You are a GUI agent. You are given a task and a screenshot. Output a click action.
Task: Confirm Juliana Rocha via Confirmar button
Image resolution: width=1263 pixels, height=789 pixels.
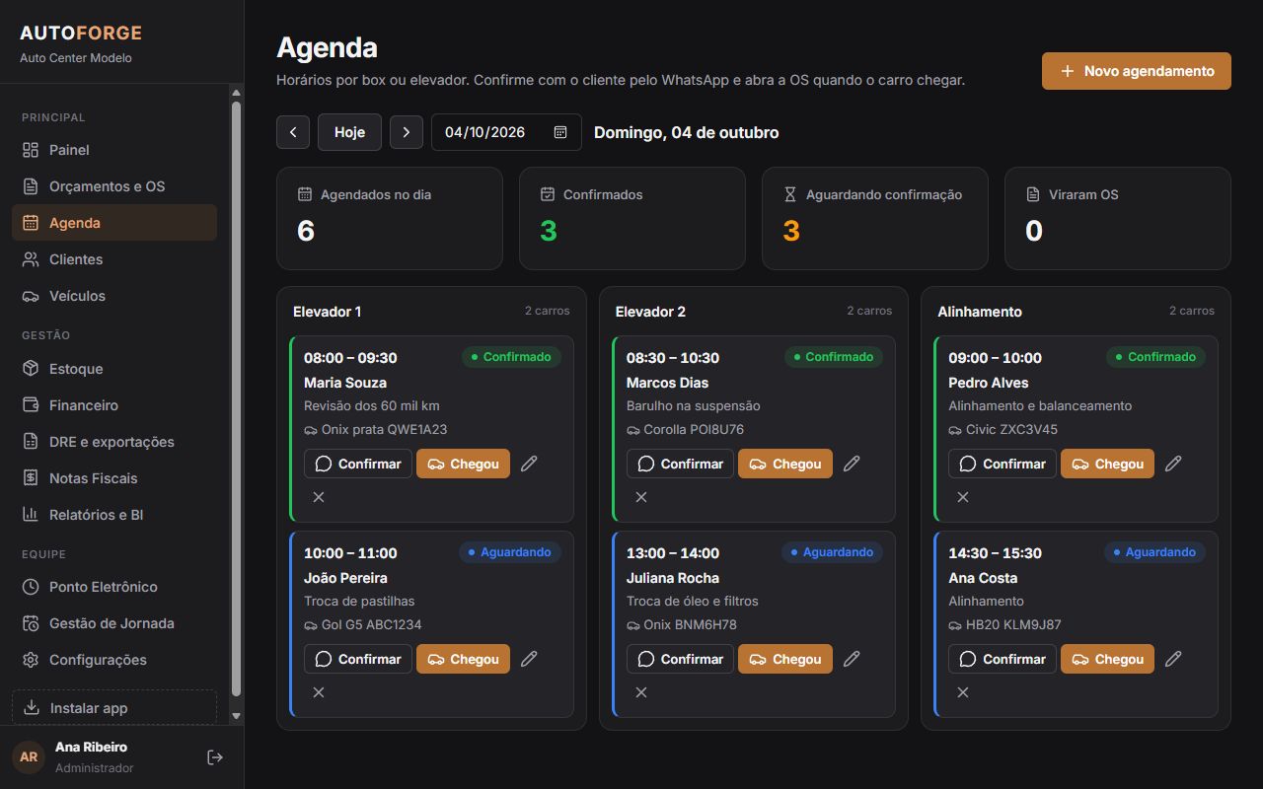click(681, 659)
